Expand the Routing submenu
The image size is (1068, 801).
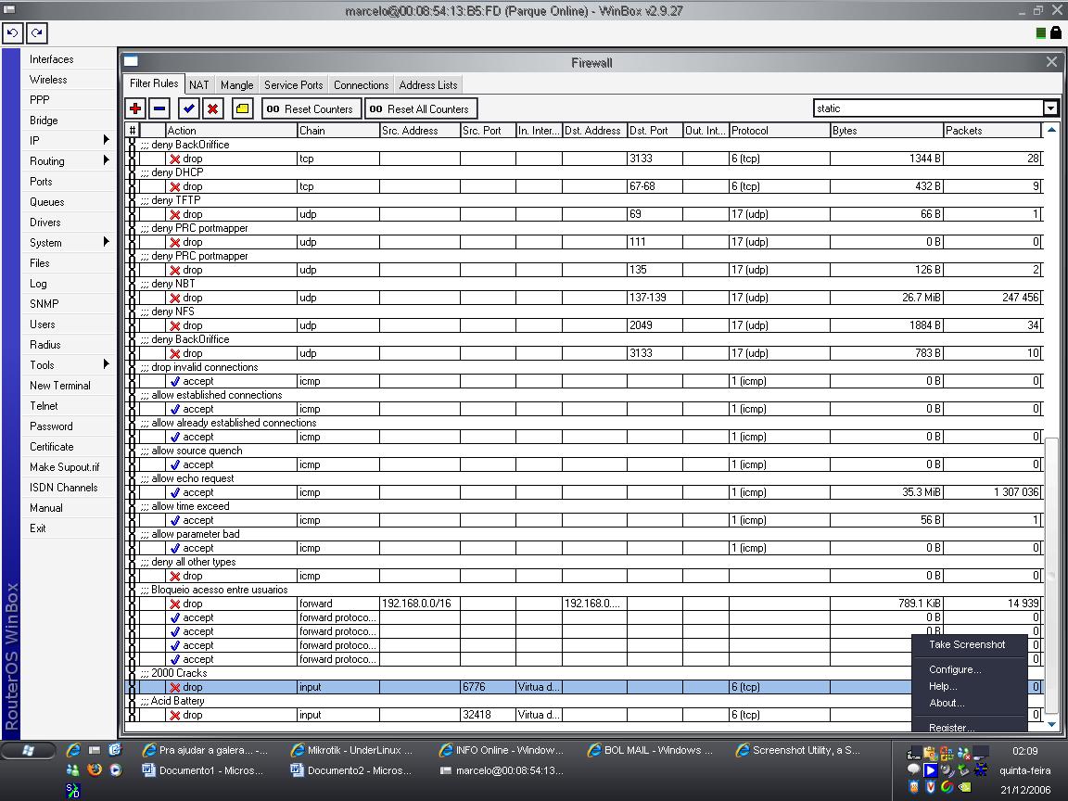point(106,160)
